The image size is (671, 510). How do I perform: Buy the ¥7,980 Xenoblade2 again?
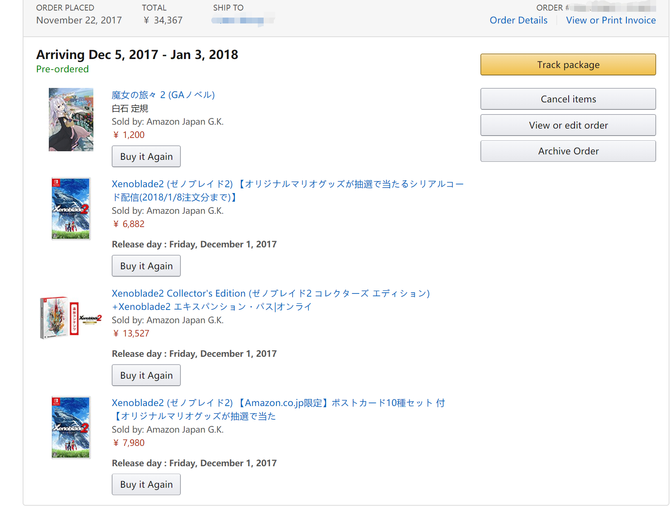point(146,485)
